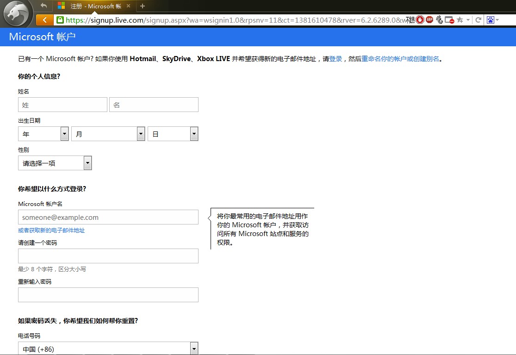516x355 pixels.
Task: Click the blocked popup window icon
Action: pos(449,20)
